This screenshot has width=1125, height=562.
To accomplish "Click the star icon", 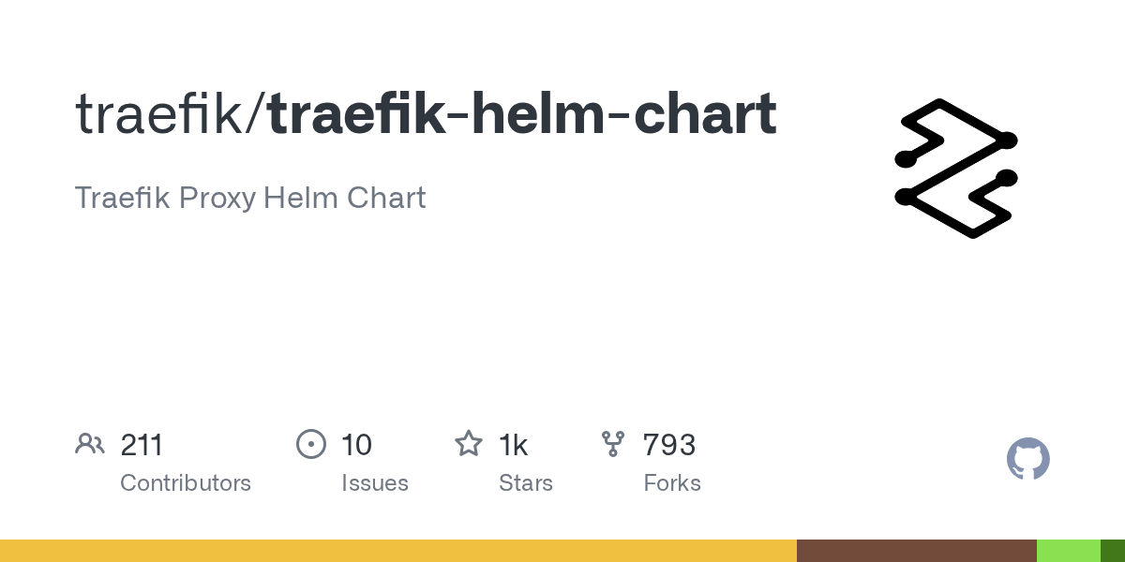I will pyautogui.click(x=469, y=443).
